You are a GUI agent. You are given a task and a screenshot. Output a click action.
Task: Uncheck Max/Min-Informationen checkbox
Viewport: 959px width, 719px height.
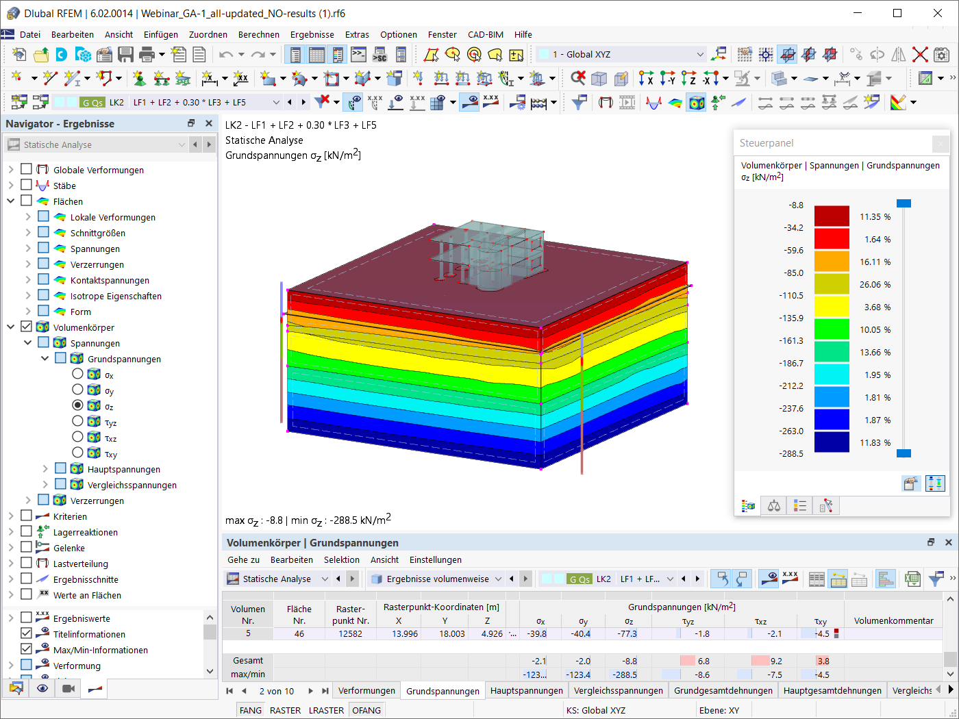26,649
